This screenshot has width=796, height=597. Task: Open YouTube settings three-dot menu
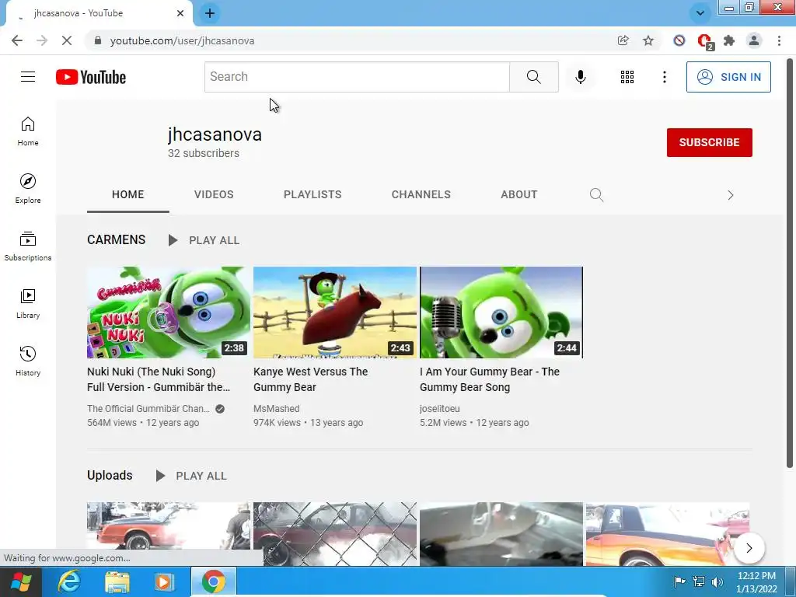point(664,77)
